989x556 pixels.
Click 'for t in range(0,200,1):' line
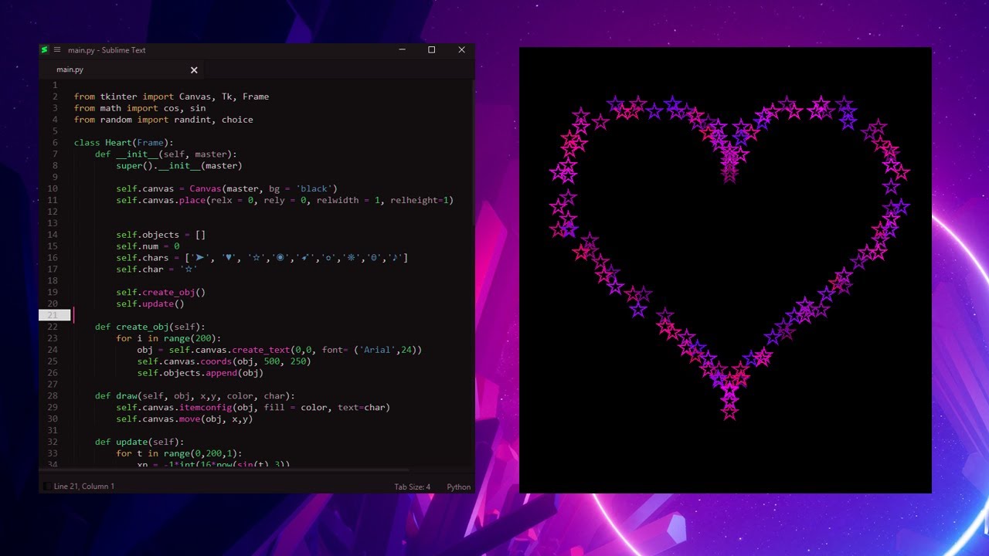pos(179,453)
